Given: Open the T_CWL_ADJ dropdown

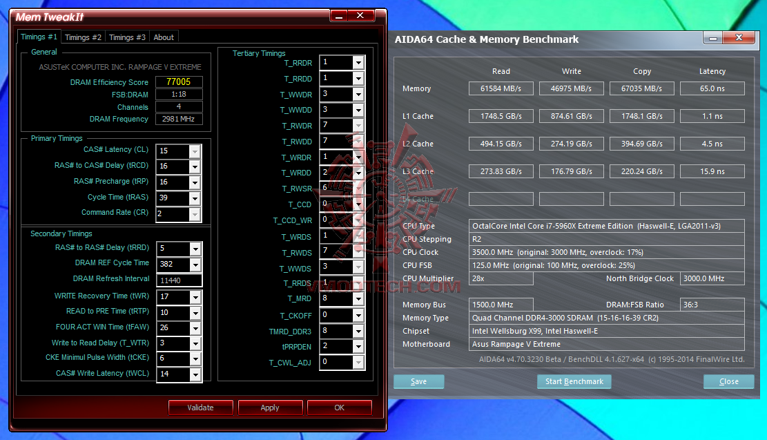Looking at the screenshot, I should coord(358,362).
